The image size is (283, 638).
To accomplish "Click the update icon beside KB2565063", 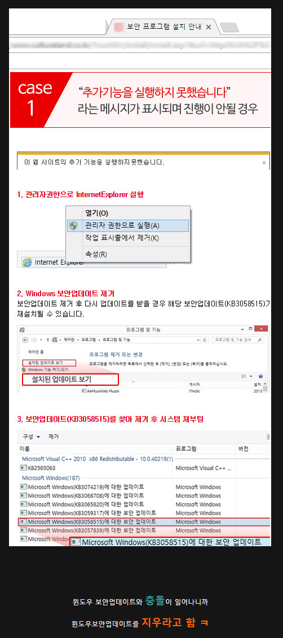I will 24,468.
